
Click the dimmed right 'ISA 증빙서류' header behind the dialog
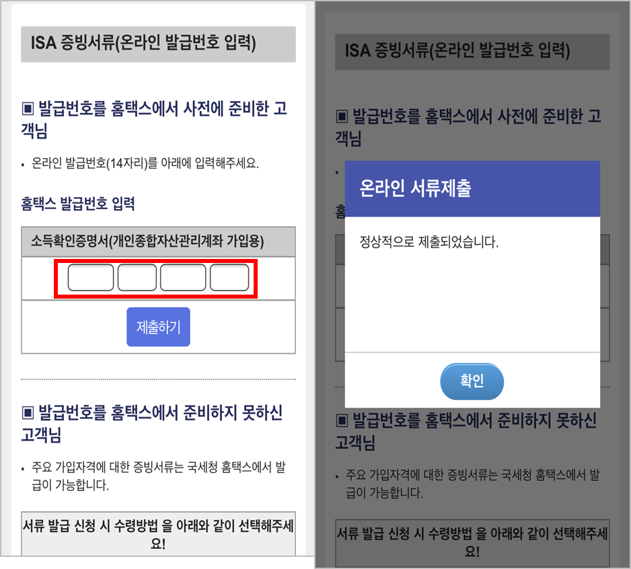tap(472, 52)
